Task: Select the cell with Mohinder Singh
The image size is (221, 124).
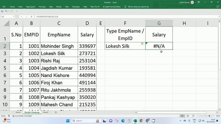Action: [59, 46]
